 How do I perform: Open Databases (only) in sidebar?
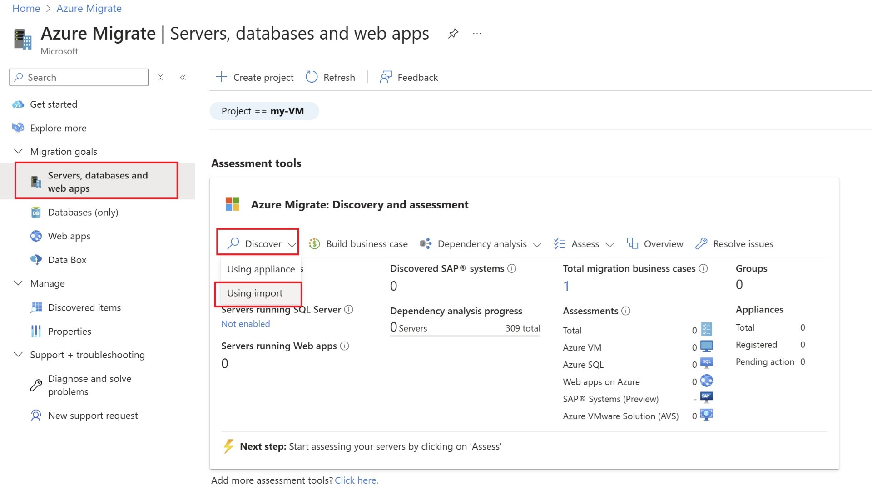coord(83,212)
